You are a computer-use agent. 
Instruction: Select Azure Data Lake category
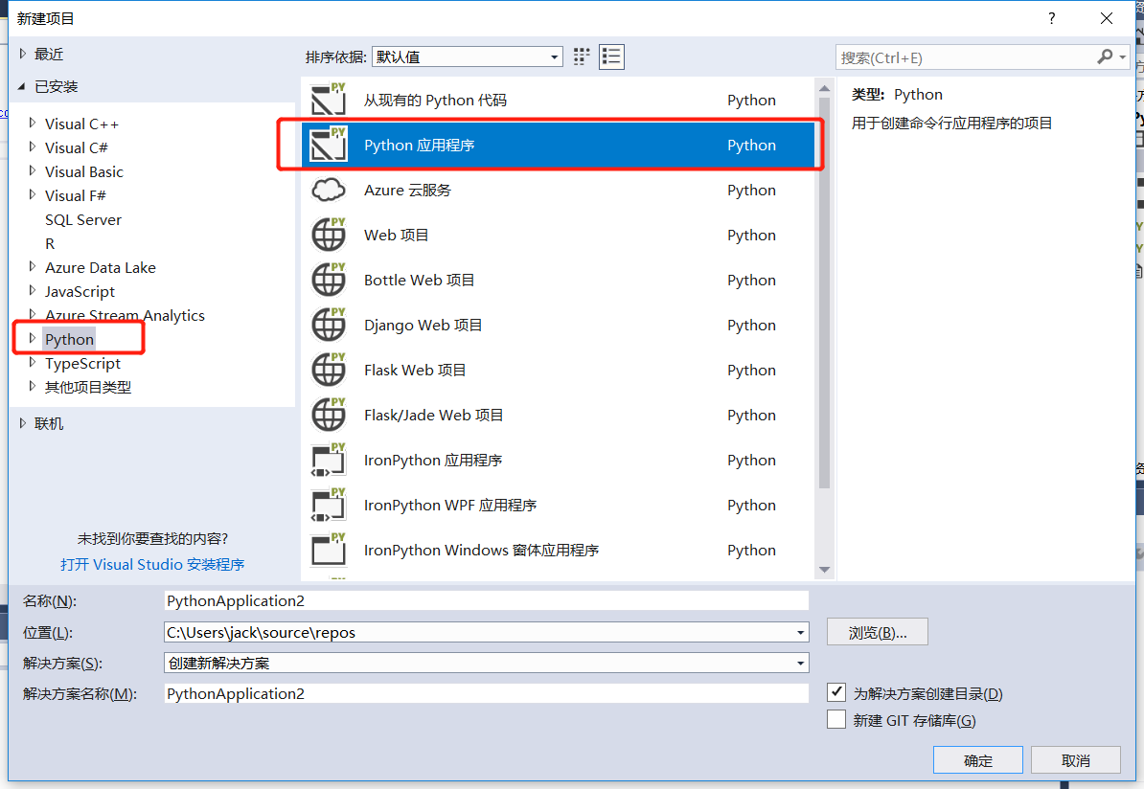click(100, 267)
